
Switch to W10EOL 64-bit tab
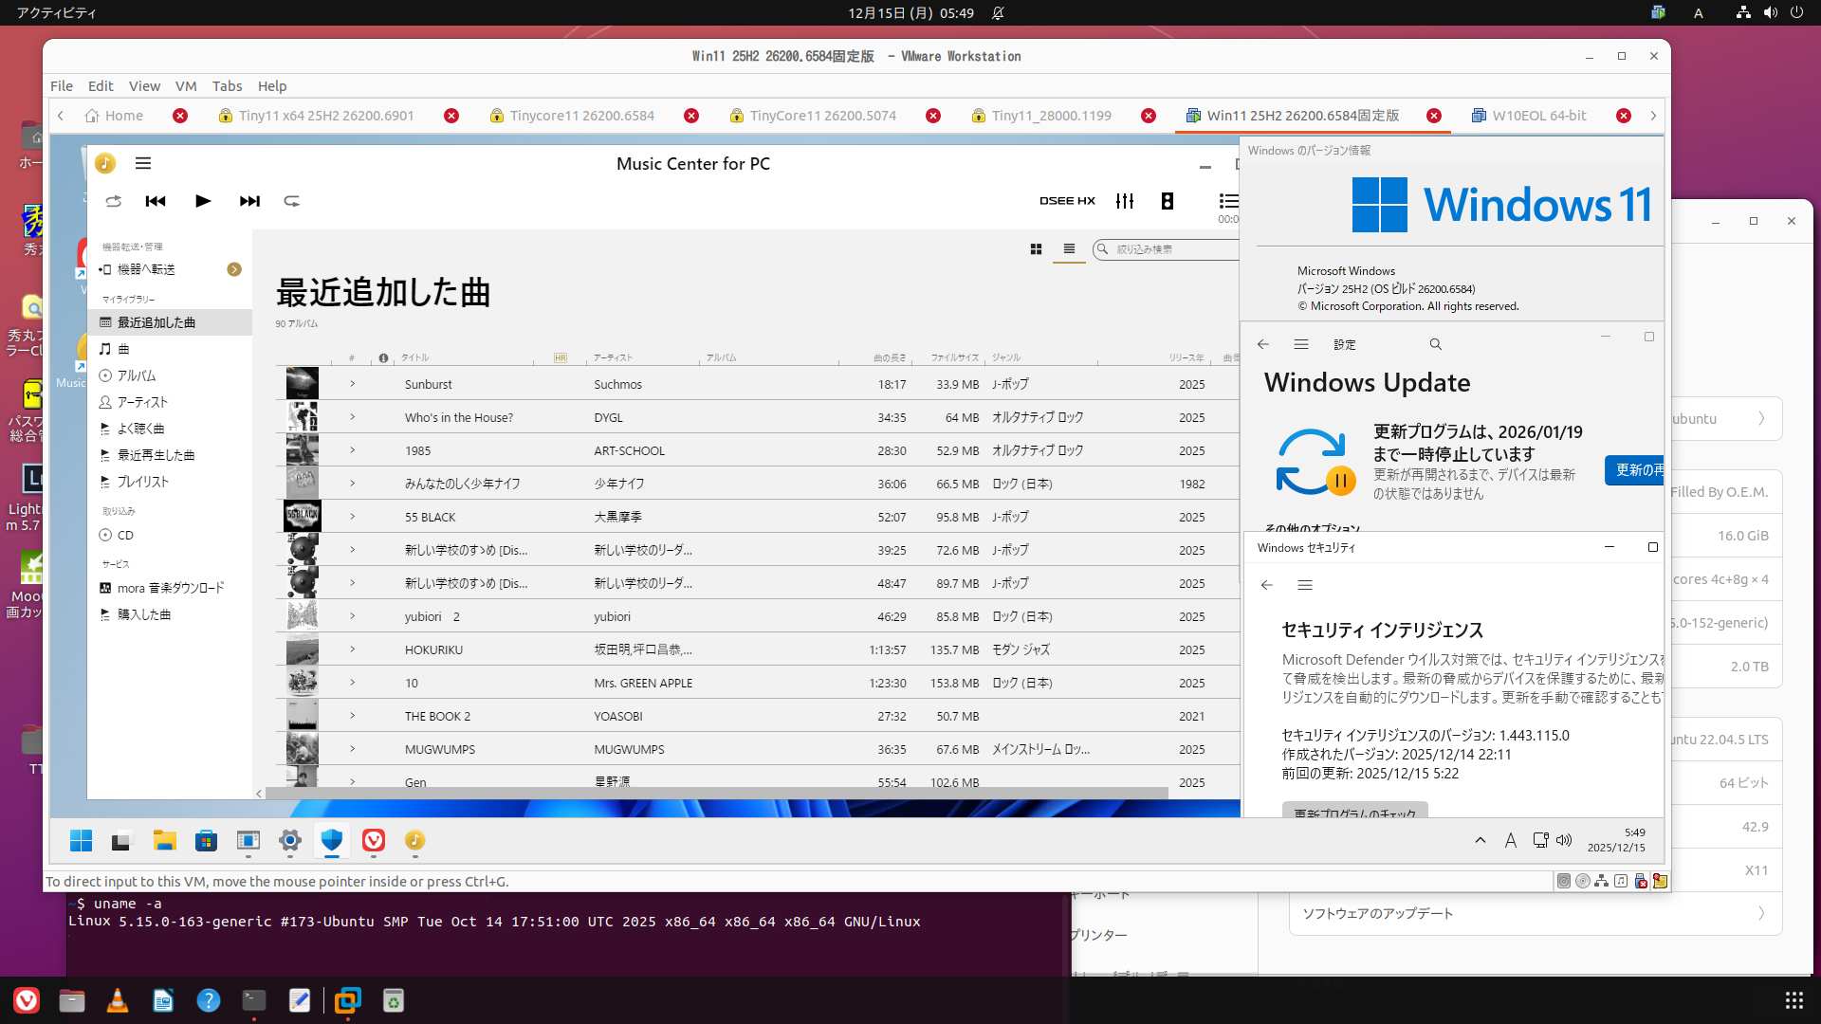[x=1538, y=116]
